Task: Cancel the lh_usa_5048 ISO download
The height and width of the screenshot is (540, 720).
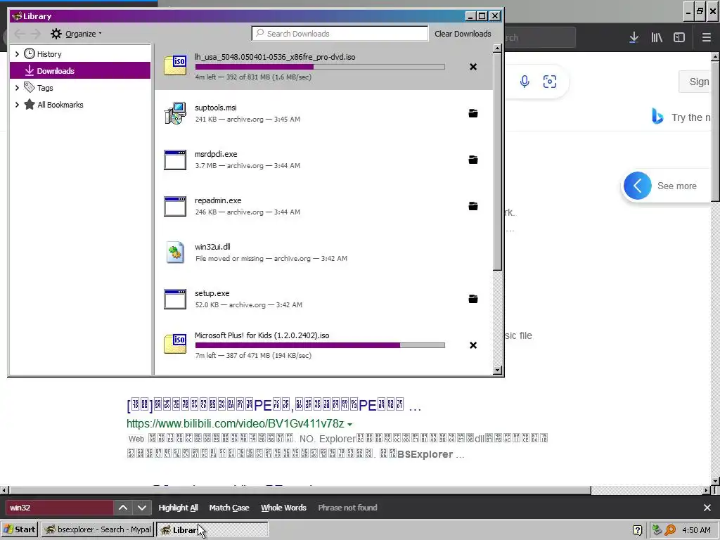Action: pos(473,67)
